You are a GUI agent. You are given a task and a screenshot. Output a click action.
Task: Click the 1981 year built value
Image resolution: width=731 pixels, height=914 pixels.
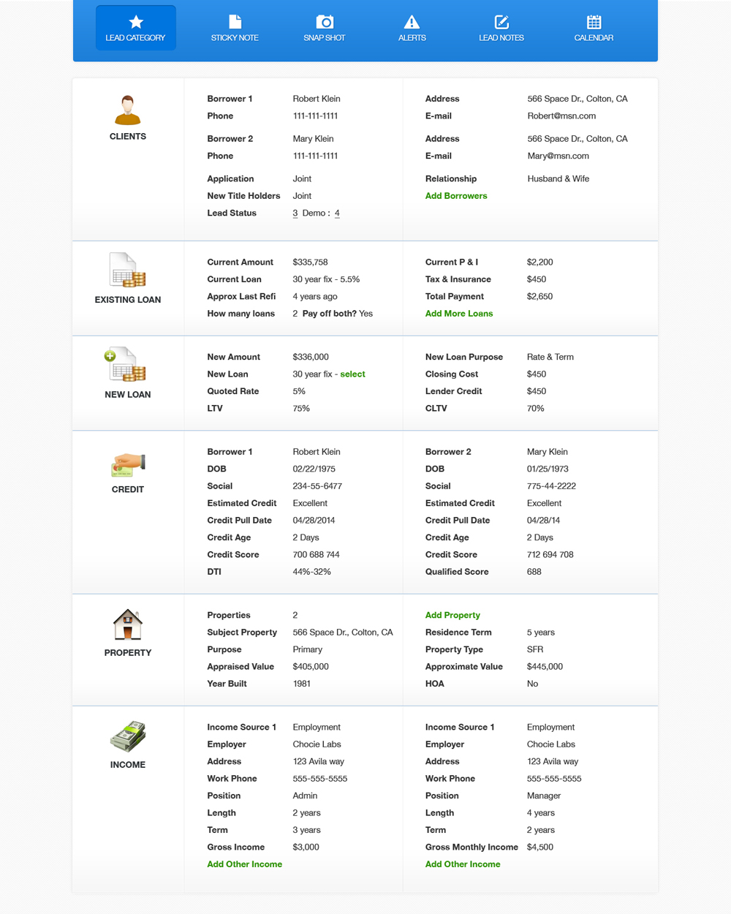(x=302, y=684)
